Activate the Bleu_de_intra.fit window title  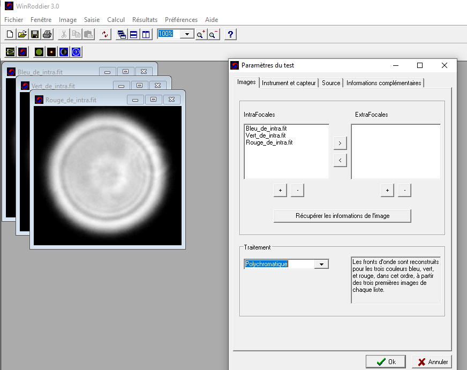coord(40,72)
